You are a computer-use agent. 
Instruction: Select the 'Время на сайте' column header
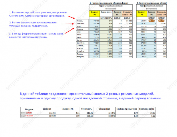[x=147, y=109]
